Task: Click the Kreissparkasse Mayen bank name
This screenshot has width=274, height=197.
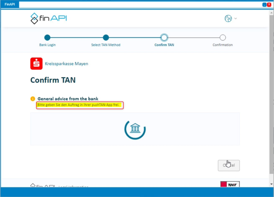Action: [x=66, y=63]
